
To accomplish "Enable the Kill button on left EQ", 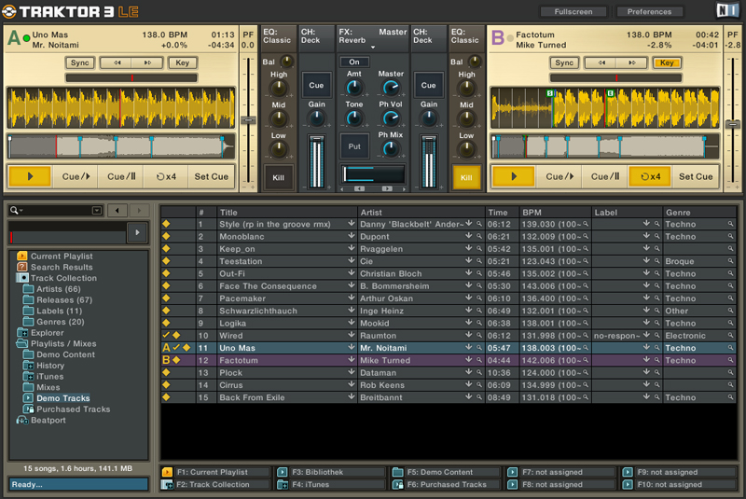I will coord(278,176).
